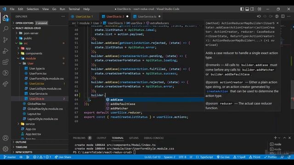Open the Explorer view in activity bar

coord(6,18)
